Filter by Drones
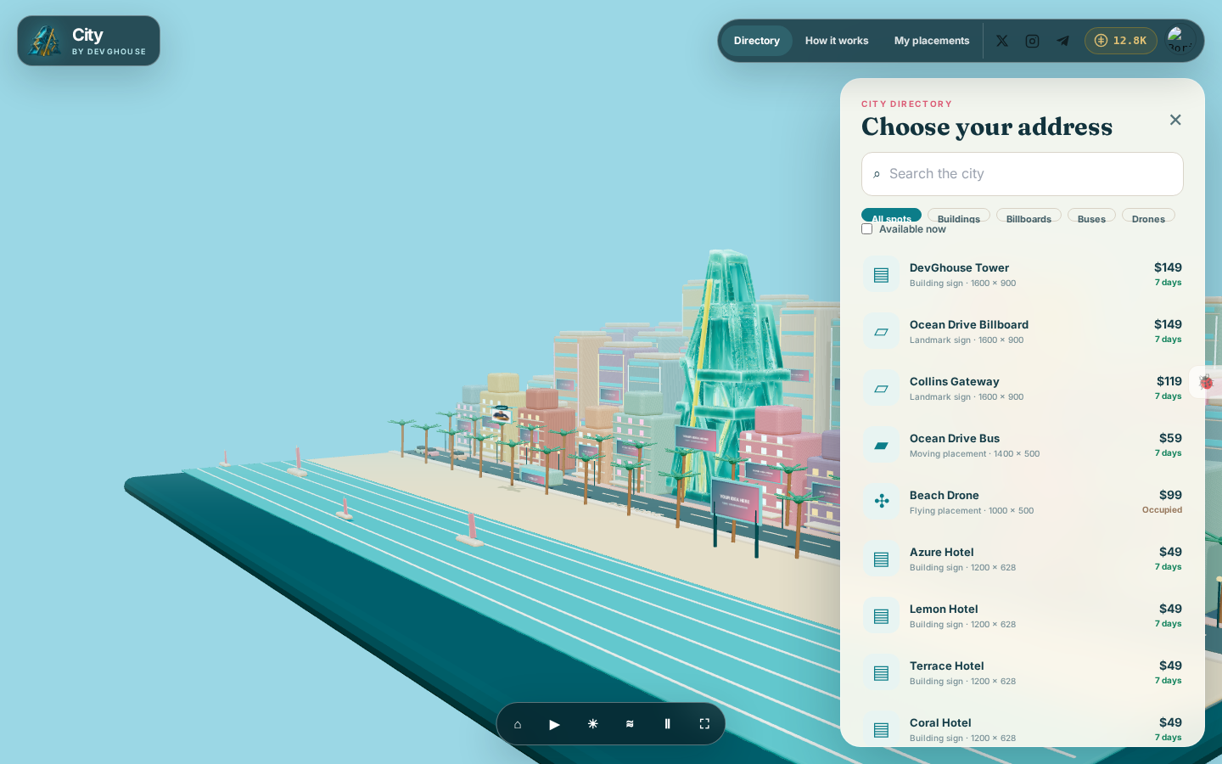This screenshot has width=1222, height=764. (x=1148, y=216)
